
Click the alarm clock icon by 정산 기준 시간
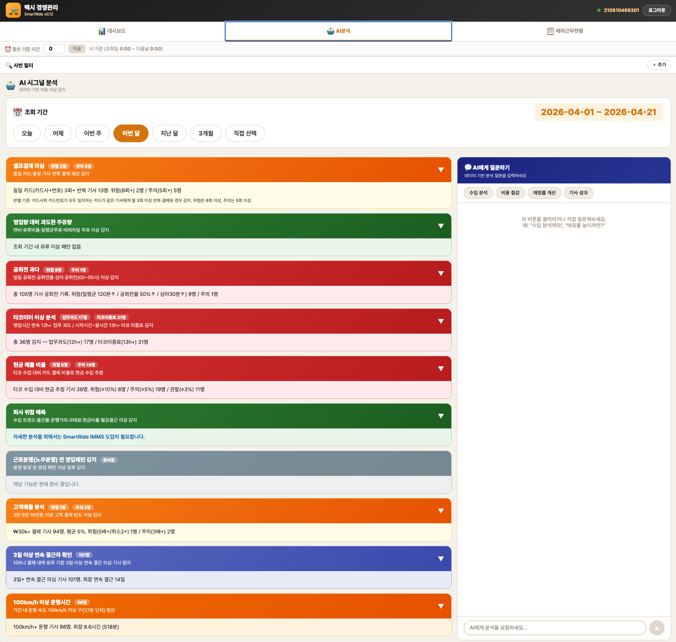(8, 49)
